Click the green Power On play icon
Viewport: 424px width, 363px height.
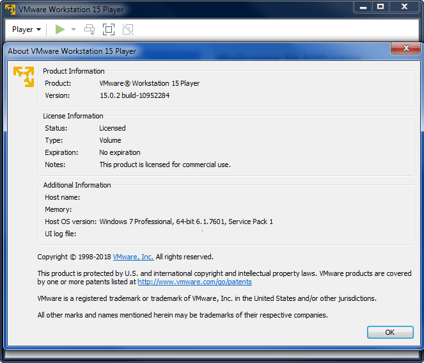point(59,29)
